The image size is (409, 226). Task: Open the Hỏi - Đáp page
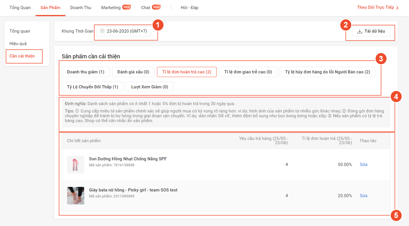tap(189, 8)
